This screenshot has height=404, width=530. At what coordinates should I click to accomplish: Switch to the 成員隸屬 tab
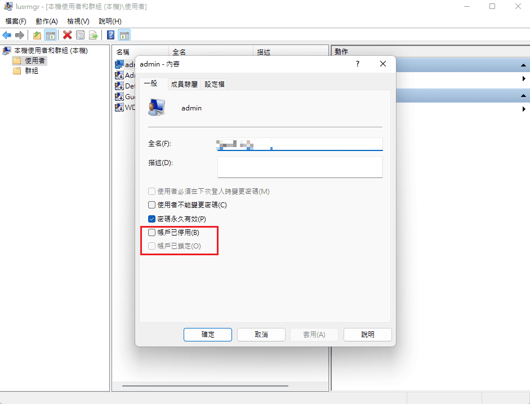[x=184, y=84]
